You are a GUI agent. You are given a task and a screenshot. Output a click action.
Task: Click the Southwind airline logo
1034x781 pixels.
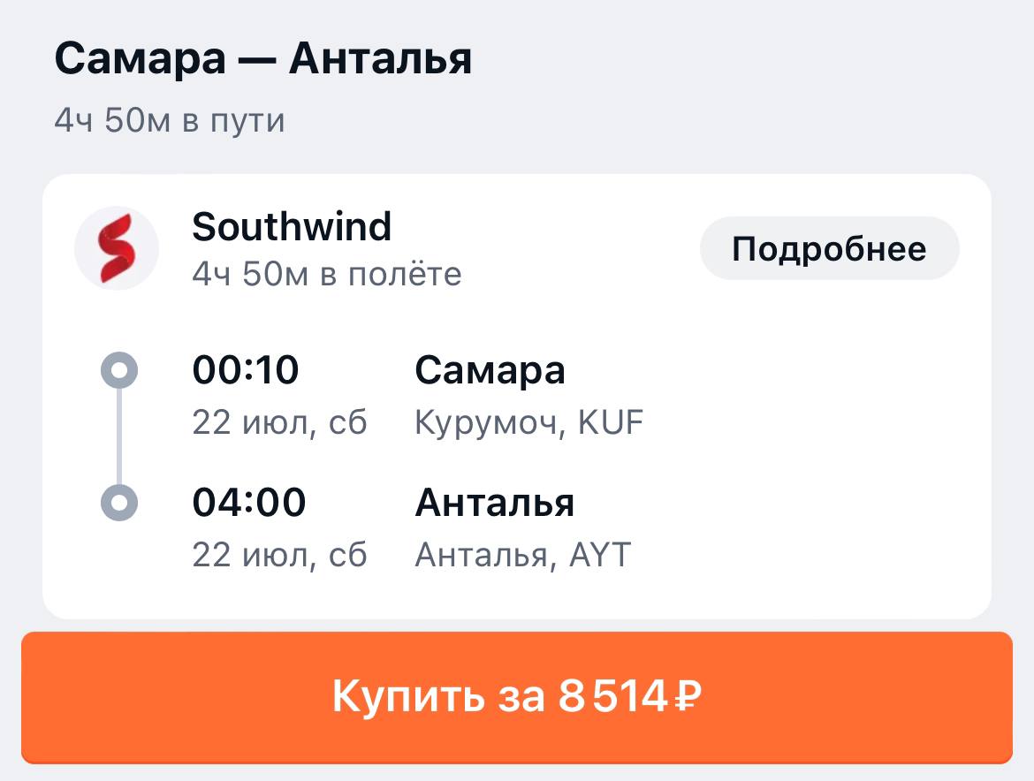pyautogui.click(x=117, y=248)
